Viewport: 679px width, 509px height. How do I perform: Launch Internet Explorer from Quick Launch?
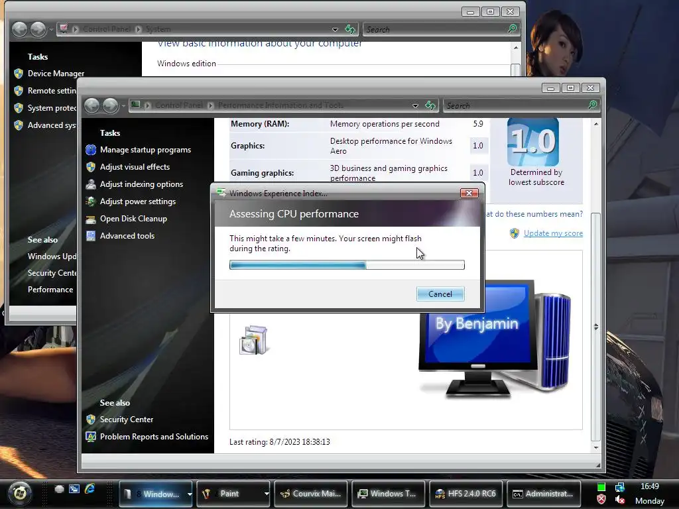click(x=90, y=488)
